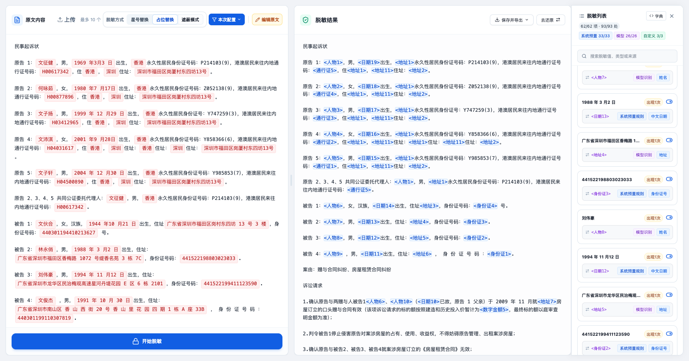Screen dimensions: 689x361
Task: Select the 星号替换 mode tab
Action: click(140, 20)
